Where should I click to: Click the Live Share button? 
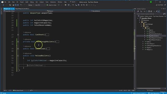pyautogui.click(x=159, y=5)
